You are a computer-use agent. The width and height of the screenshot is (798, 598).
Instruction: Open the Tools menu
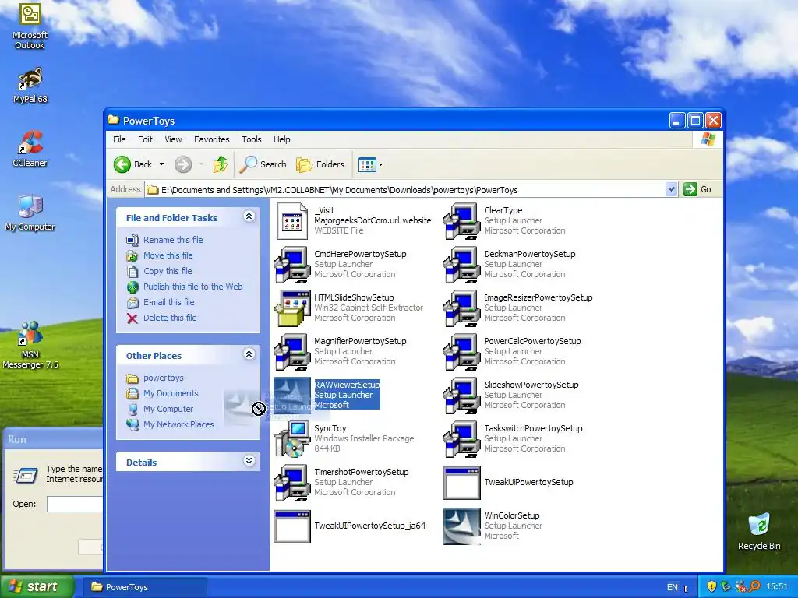(252, 139)
